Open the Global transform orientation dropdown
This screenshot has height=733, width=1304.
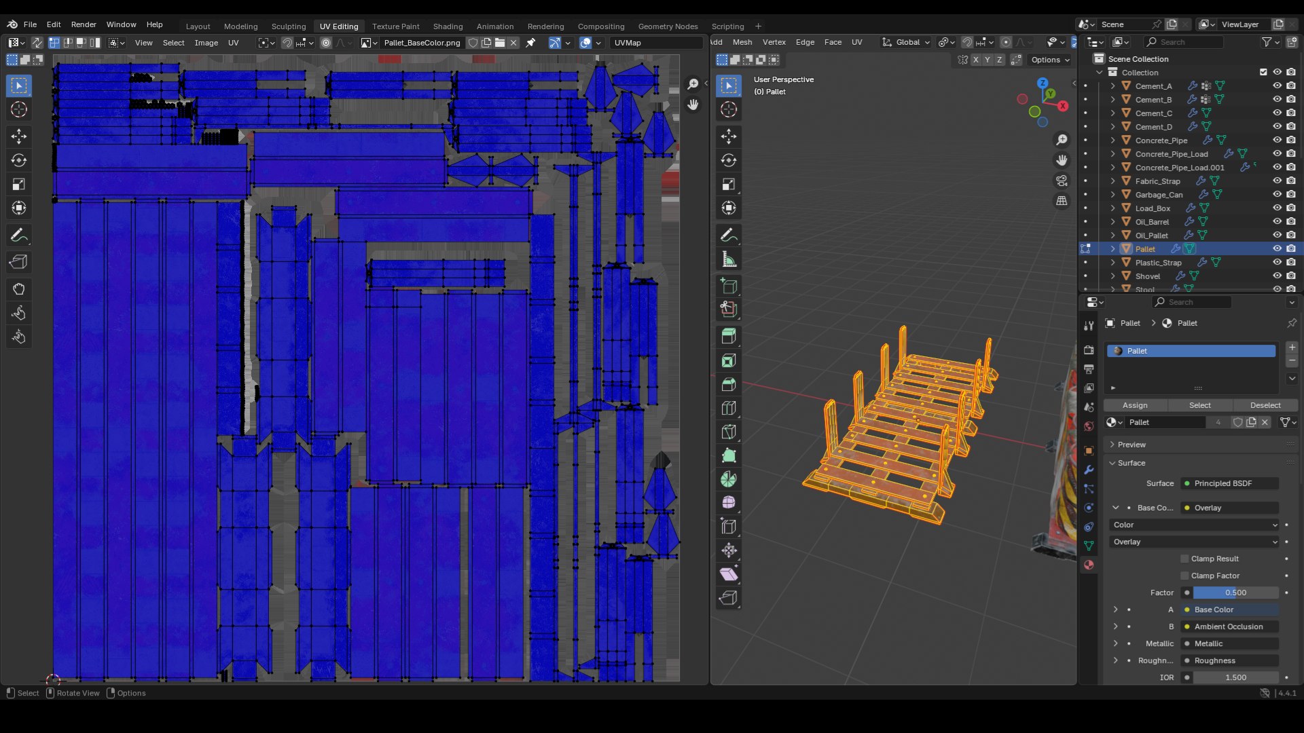pos(907,42)
